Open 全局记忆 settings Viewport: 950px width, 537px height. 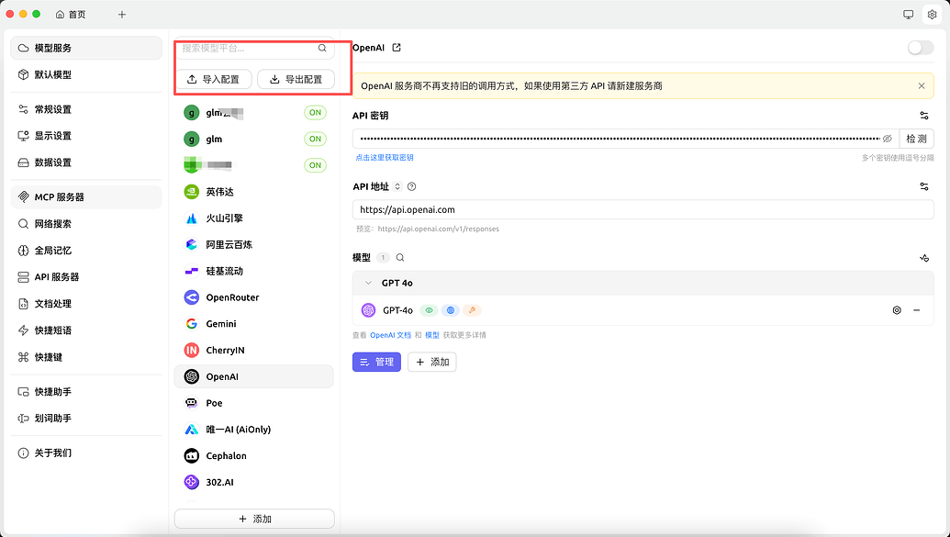point(86,251)
